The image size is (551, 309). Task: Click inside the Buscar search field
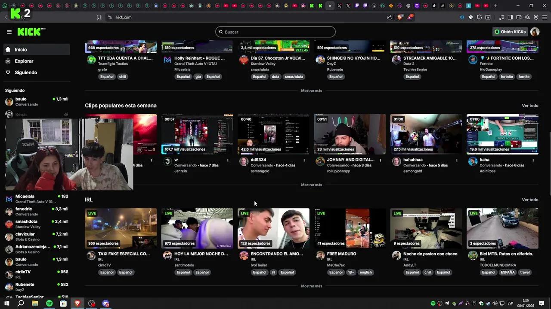point(275,32)
